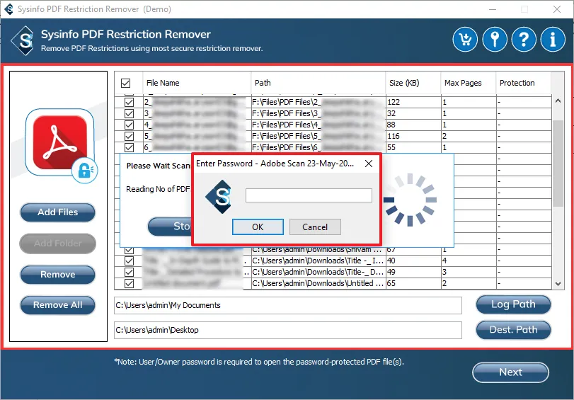The image size is (574, 400).
Task: Open the buy/cart icon in header
Action: coord(465,39)
